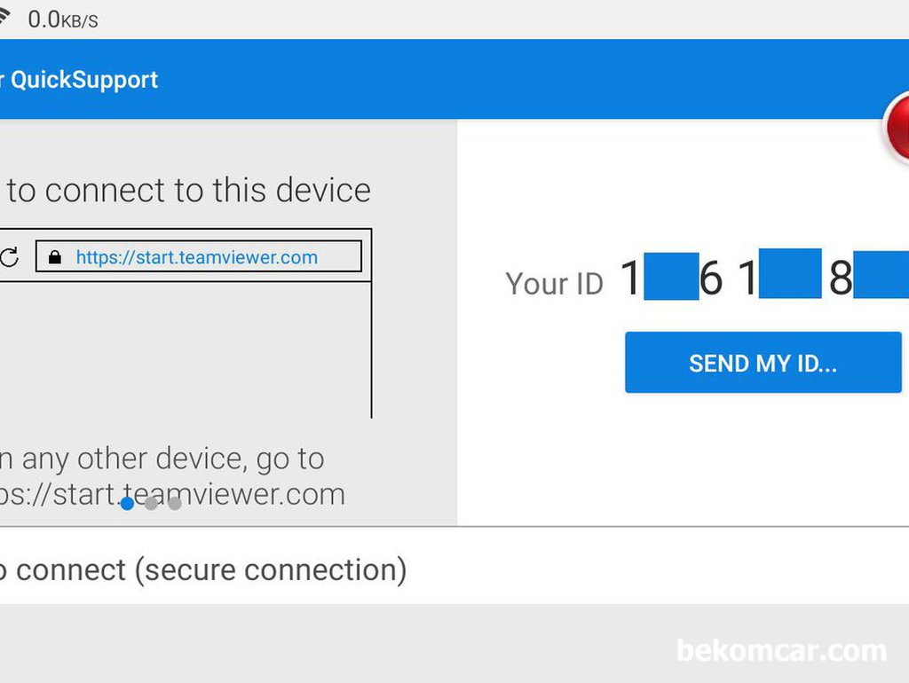Tap the digit 8 in your ID
This screenshot has width=909, height=683.
(x=841, y=278)
